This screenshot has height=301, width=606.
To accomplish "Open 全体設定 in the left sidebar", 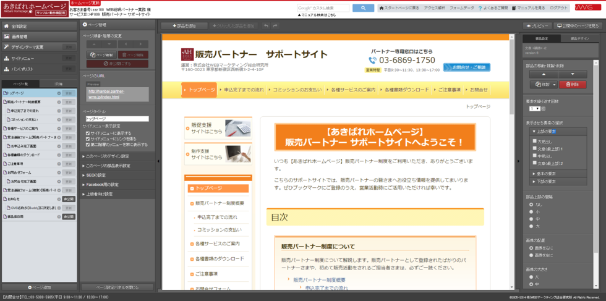I will click(19, 27).
